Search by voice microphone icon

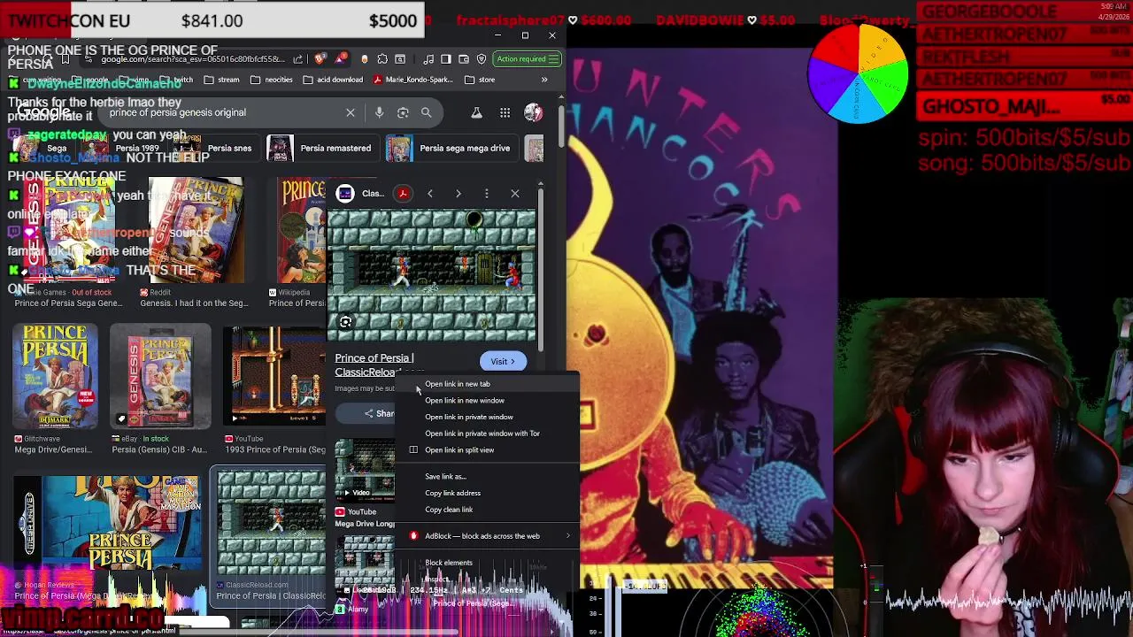[379, 112]
